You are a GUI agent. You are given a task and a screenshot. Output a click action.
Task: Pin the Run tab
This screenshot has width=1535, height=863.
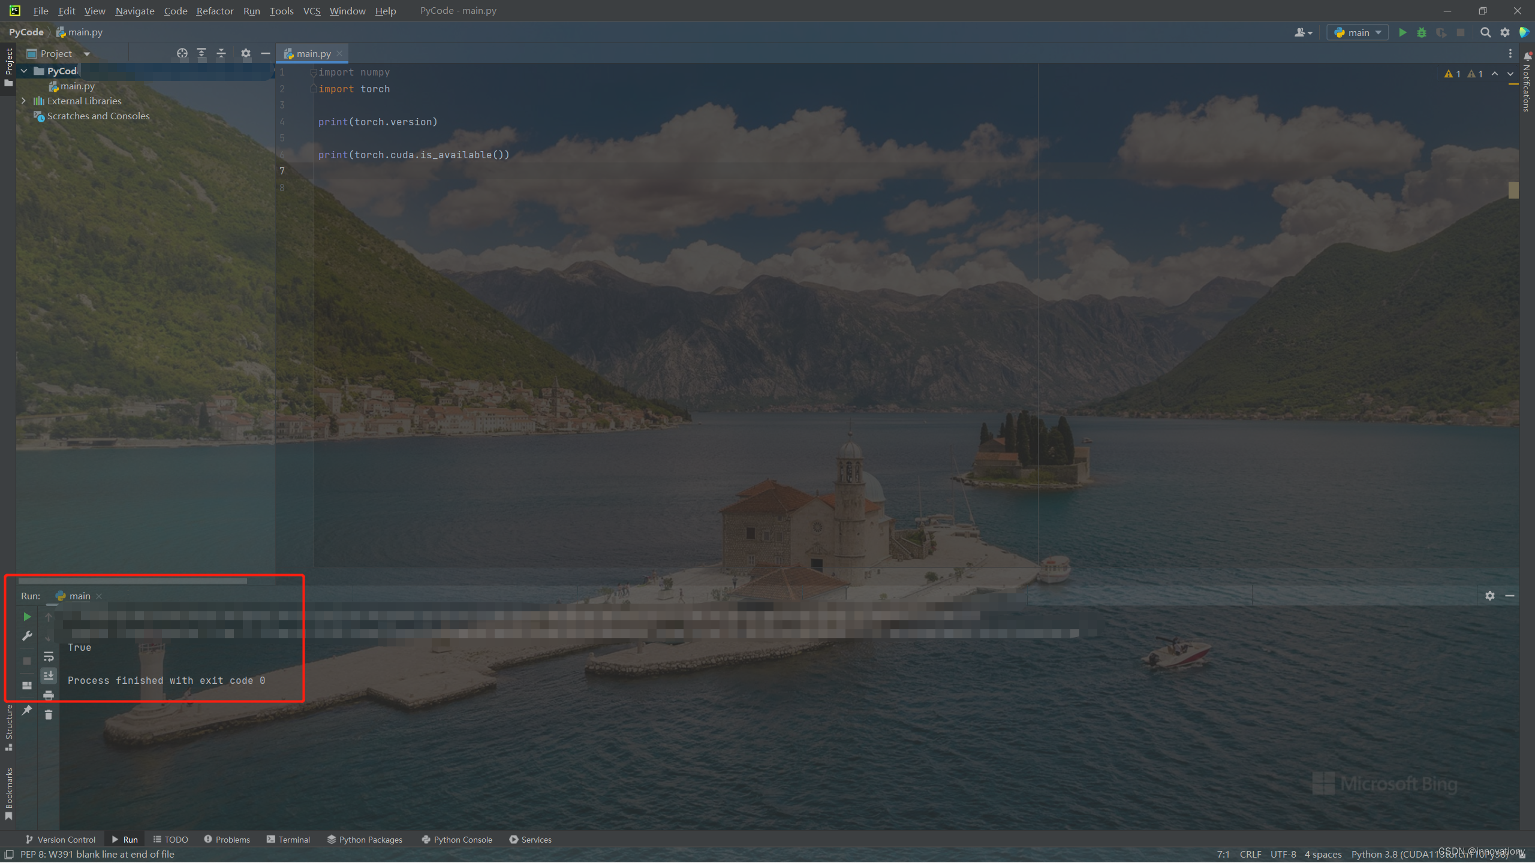pos(27,710)
